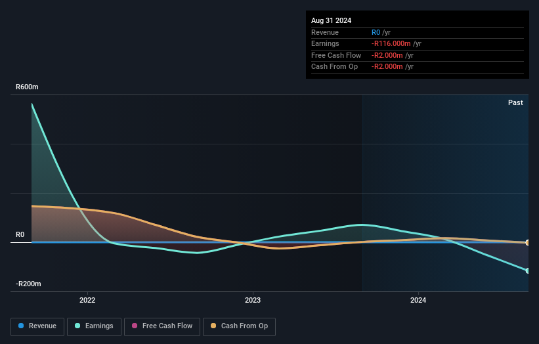Click the orange Cash From Op dot
Screen dimensions: 539x344
(x=213, y=326)
